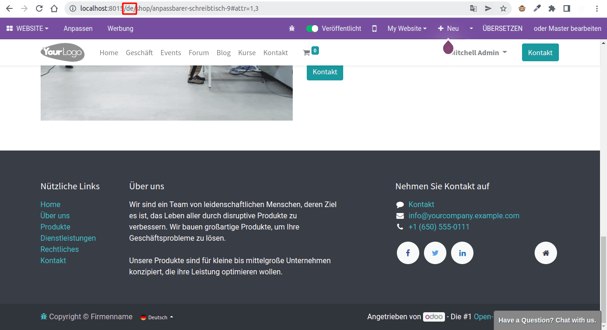The height and width of the screenshot is (330, 607).
Task: View site information icon in address bar
Action: [x=72, y=8]
